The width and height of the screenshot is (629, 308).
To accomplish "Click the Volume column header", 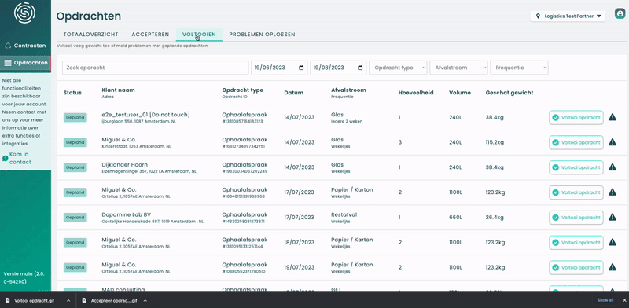I will tap(460, 93).
